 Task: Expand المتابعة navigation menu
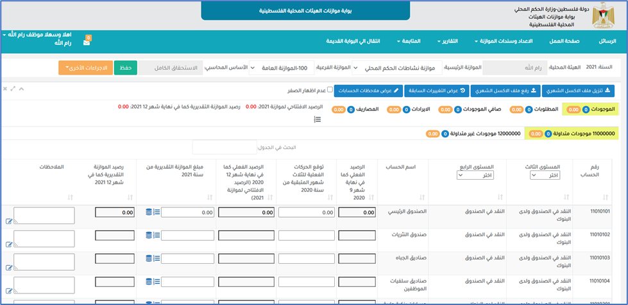pyautogui.click(x=409, y=41)
